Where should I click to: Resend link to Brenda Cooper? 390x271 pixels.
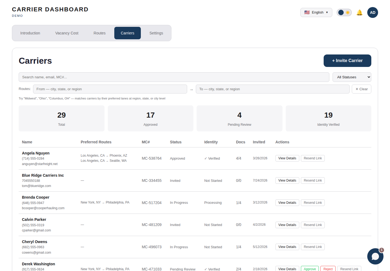(x=313, y=203)
